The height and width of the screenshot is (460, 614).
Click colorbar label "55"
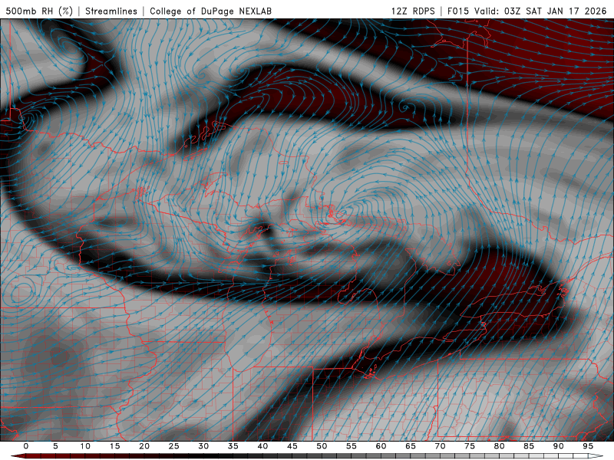pos(352,446)
